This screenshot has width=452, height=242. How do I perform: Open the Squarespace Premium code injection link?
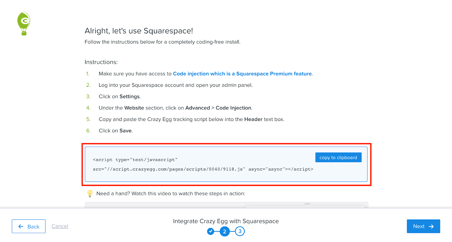pos(242,74)
